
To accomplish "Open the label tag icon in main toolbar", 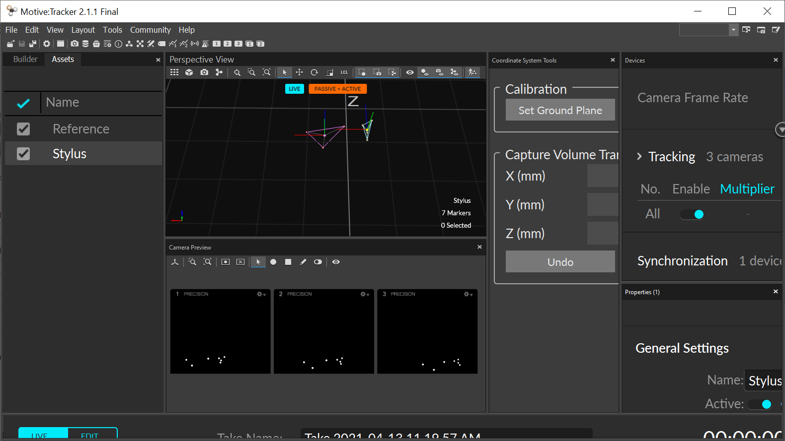I will [x=161, y=44].
